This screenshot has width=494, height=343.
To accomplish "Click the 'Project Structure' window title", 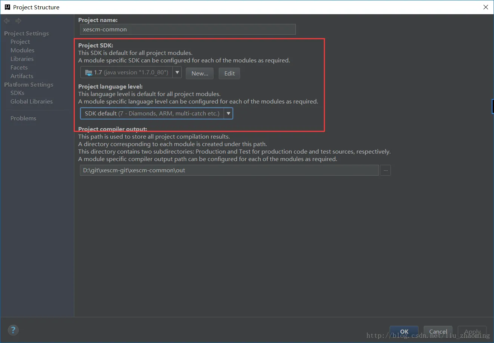I will (x=36, y=7).
